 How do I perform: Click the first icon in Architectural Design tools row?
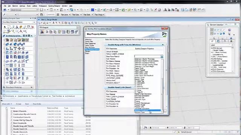click(x=7, y=40)
